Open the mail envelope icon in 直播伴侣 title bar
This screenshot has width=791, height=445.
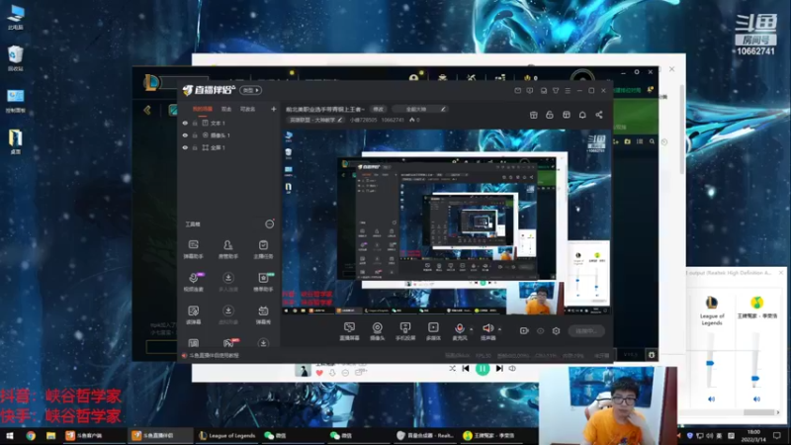tap(517, 91)
